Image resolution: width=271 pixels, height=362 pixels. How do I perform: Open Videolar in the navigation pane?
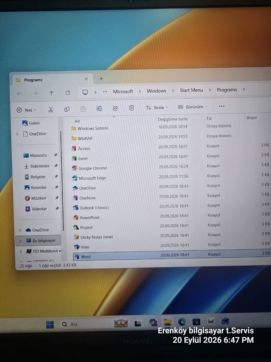[x=36, y=209]
